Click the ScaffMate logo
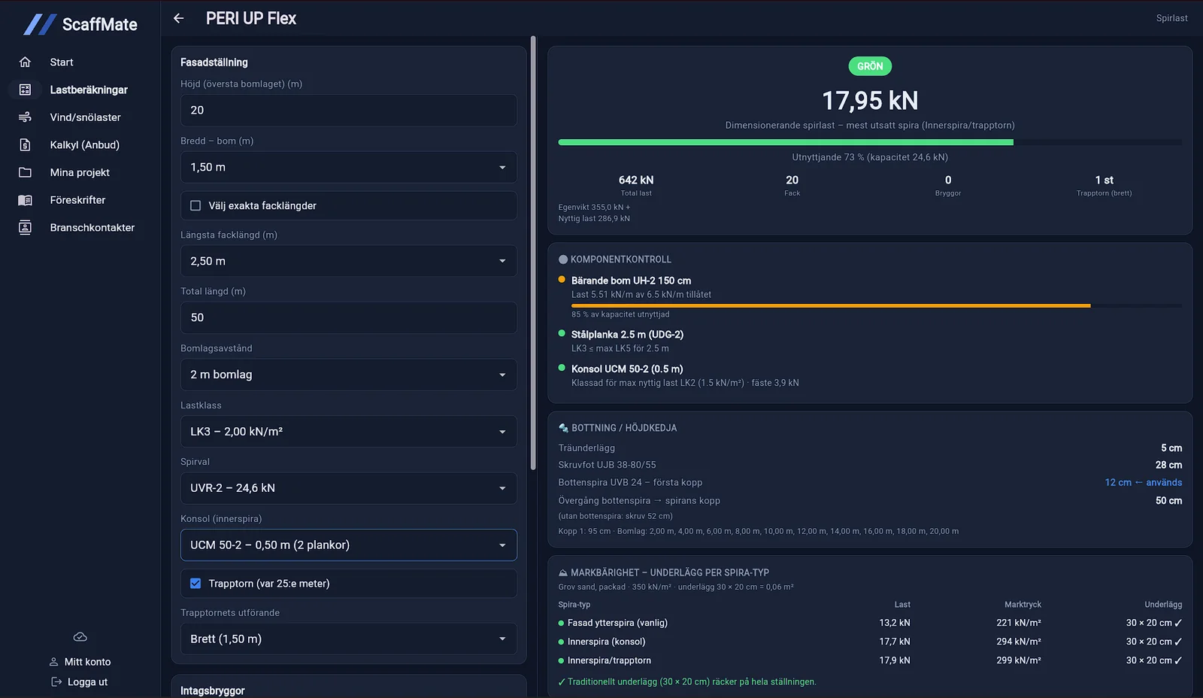 point(80,24)
